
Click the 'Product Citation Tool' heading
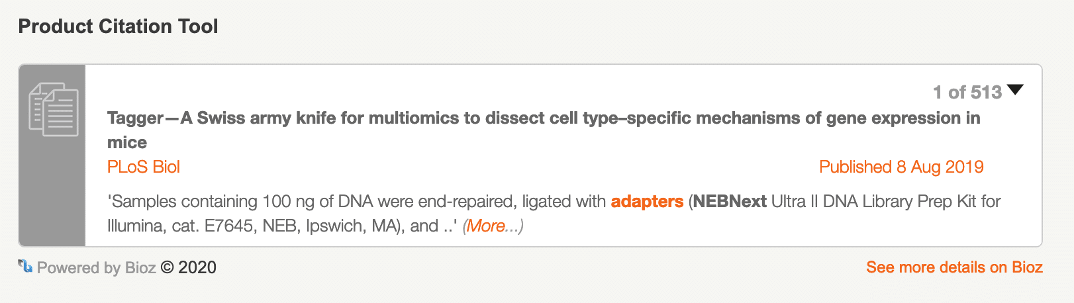118,26
